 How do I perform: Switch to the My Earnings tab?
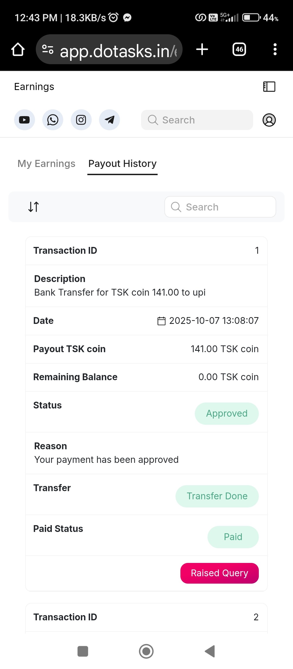point(46,164)
